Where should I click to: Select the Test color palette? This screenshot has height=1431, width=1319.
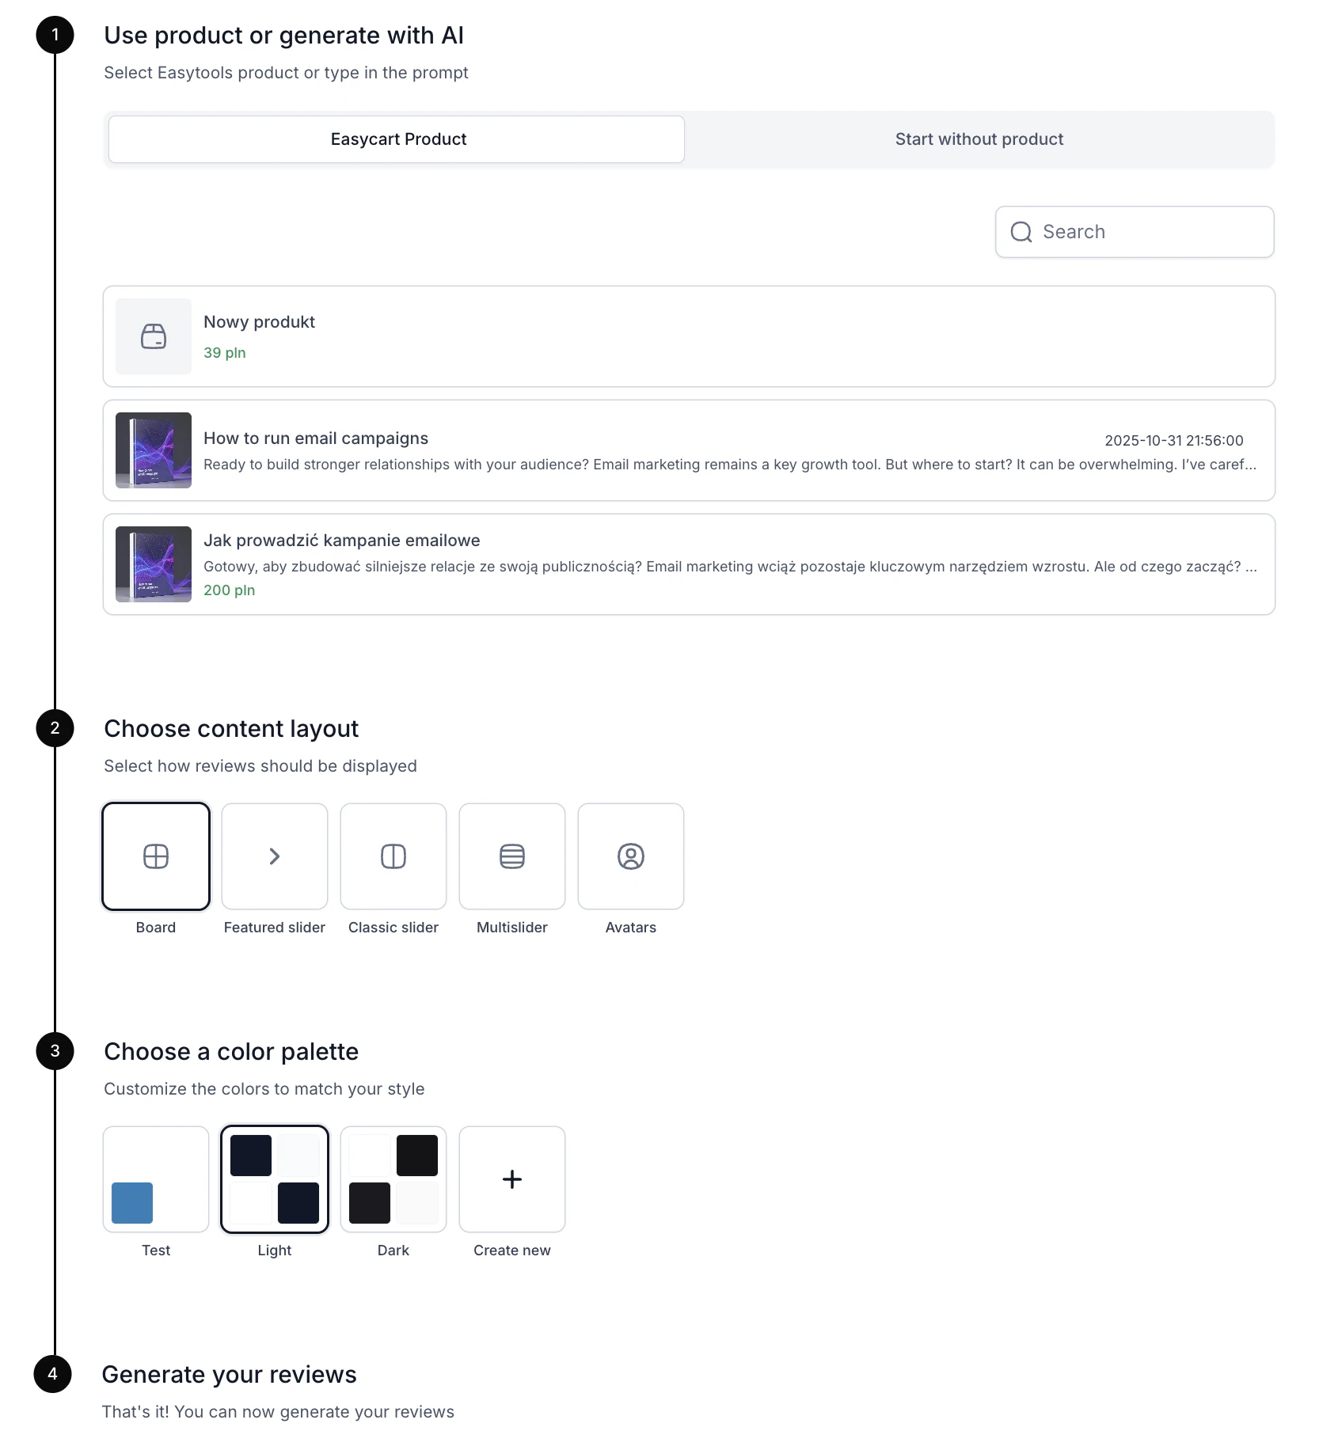tap(156, 1179)
